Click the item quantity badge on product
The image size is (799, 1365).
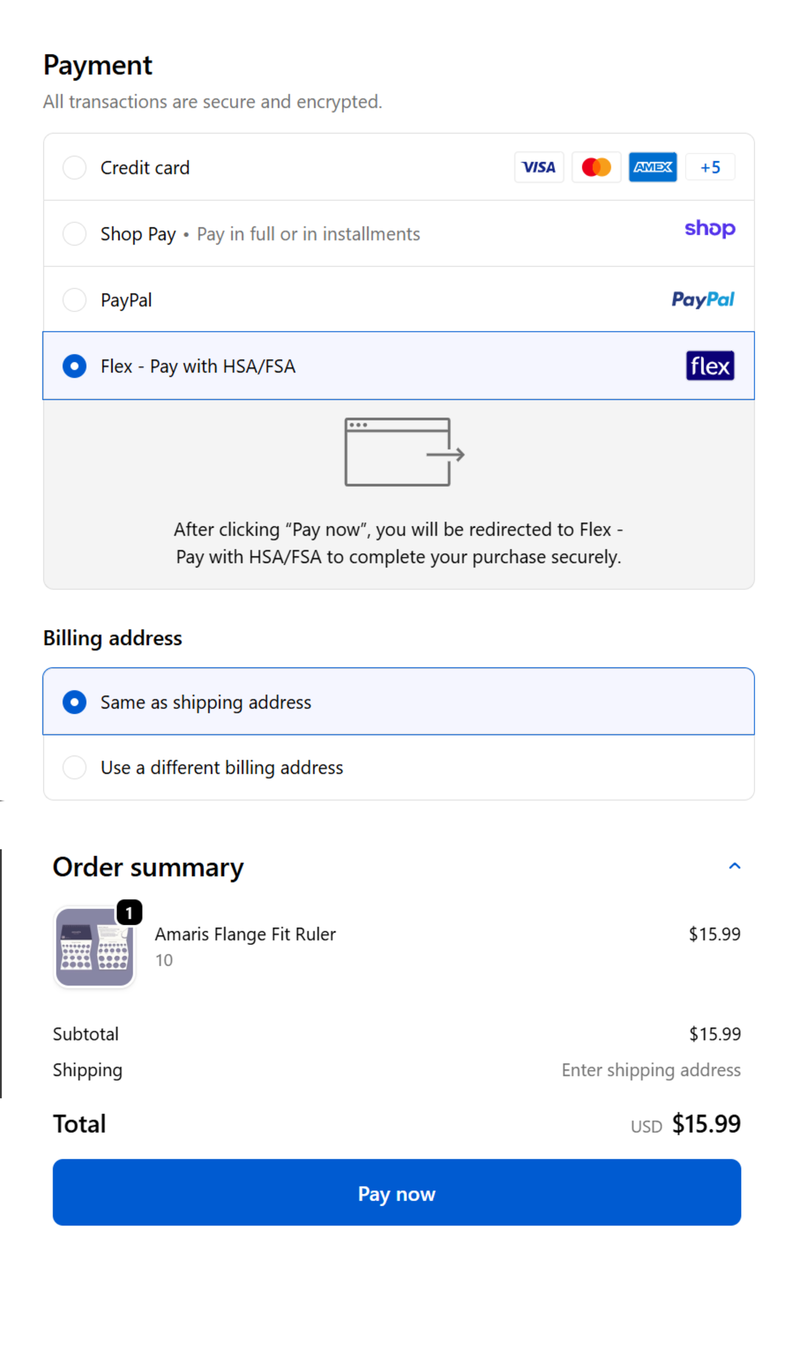coord(129,913)
